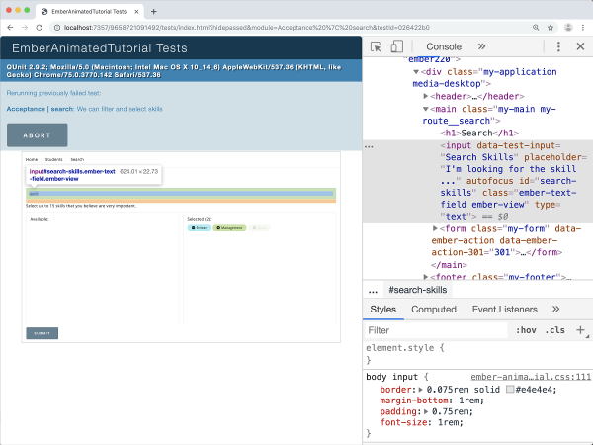Viewport: 593px width, 445px height.
Task: Select #search-skills in the breadcrumb bar
Action: click(x=417, y=290)
